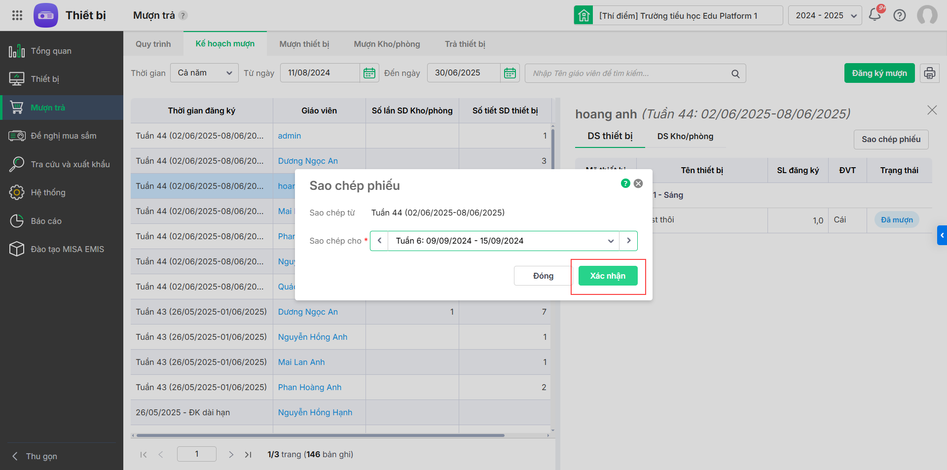This screenshot has height=470, width=947.
Task: Open teacher link Mai Lan Anh
Action: tap(301, 362)
